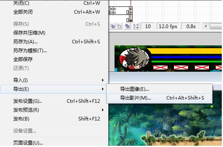The image size is (223, 147).
Task: Click the 12.0 fps frame rate field
Action: tap(168, 26)
